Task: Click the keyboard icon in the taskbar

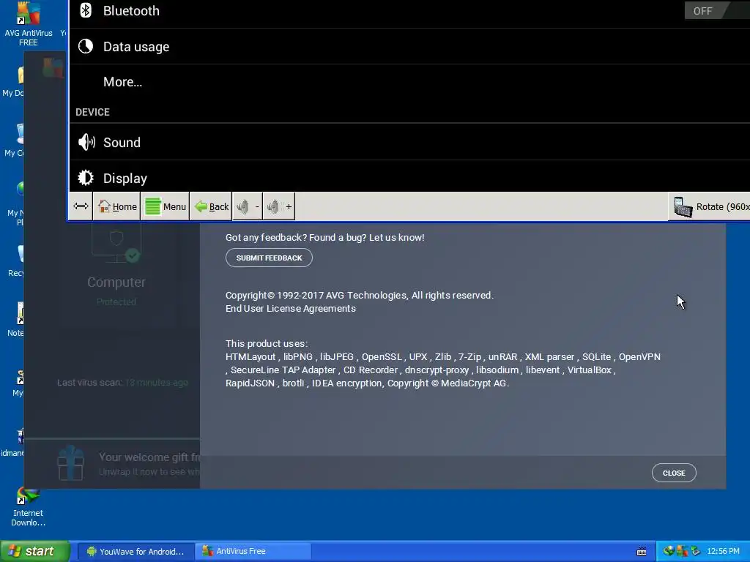Action: [642, 552]
